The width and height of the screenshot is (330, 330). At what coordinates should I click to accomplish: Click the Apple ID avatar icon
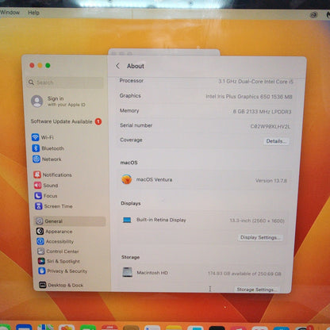pos(37,101)
